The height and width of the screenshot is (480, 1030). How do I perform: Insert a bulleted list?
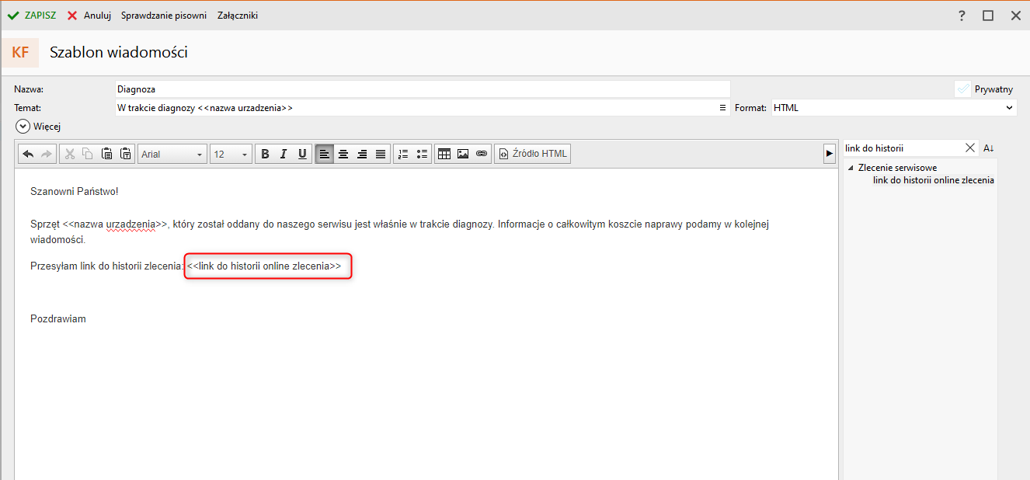click(x=422, y=154)
